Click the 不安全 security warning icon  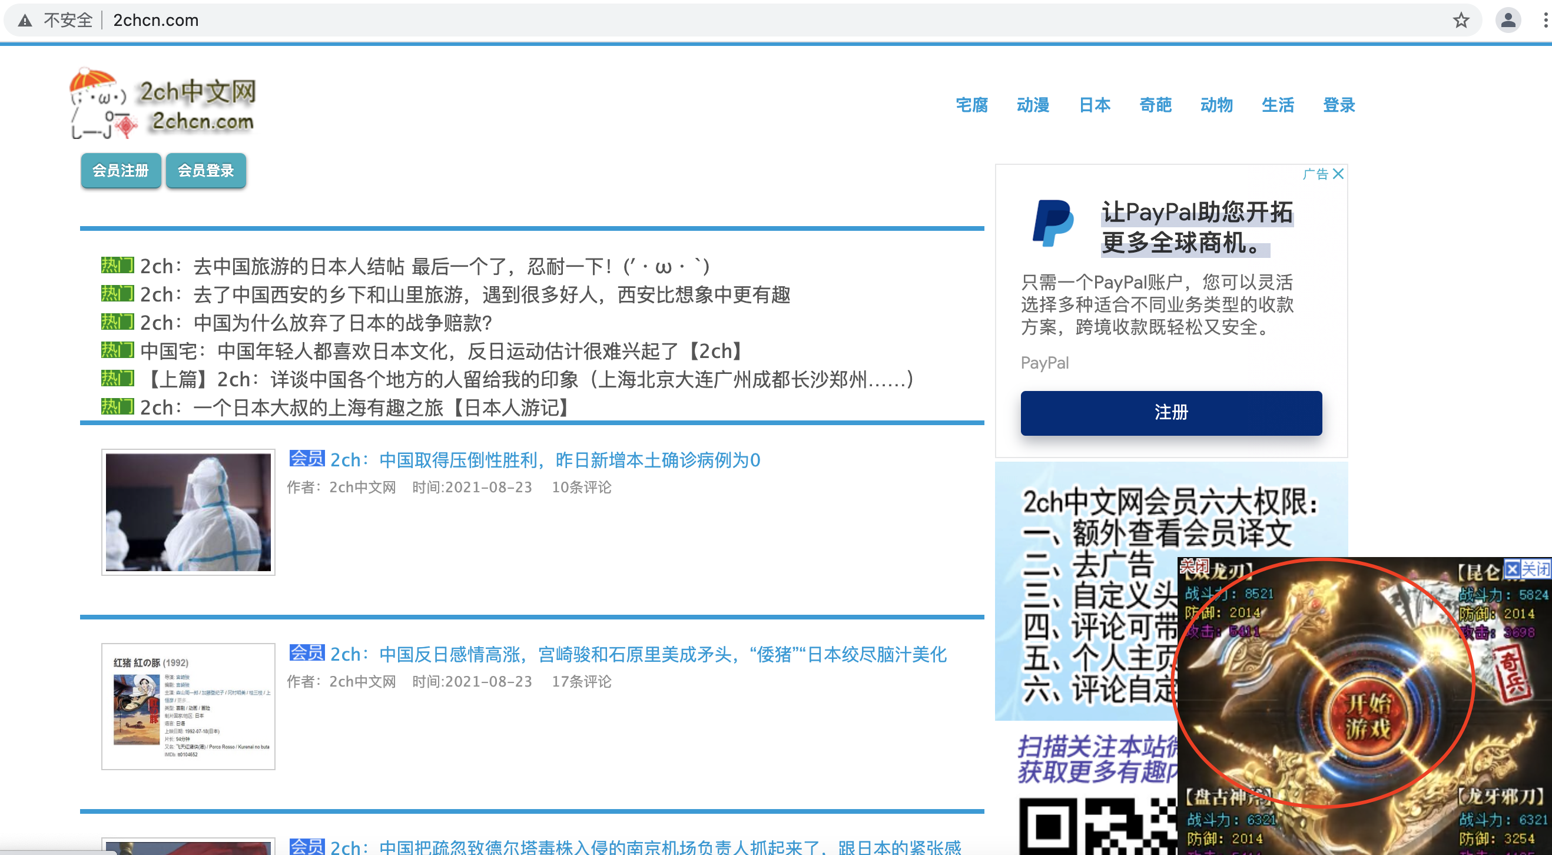tap(25, 20)
